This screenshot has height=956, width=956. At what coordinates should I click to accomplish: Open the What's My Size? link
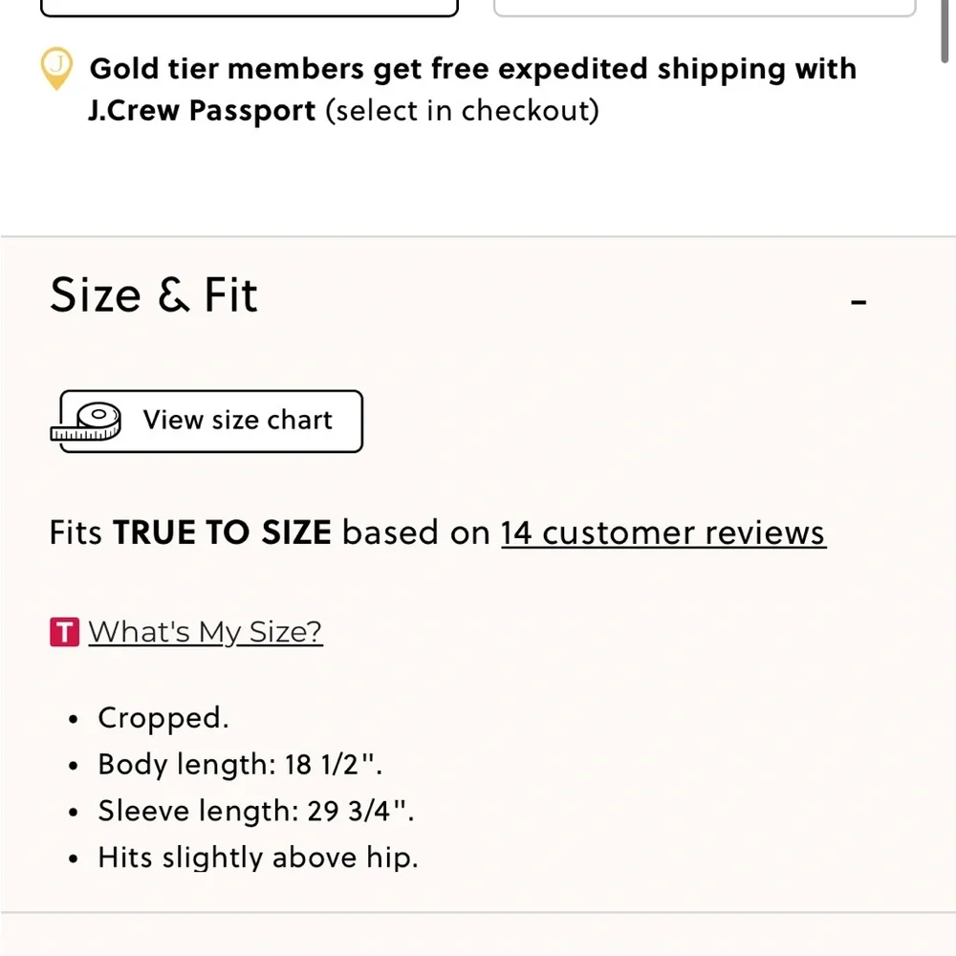pos(206,632)
